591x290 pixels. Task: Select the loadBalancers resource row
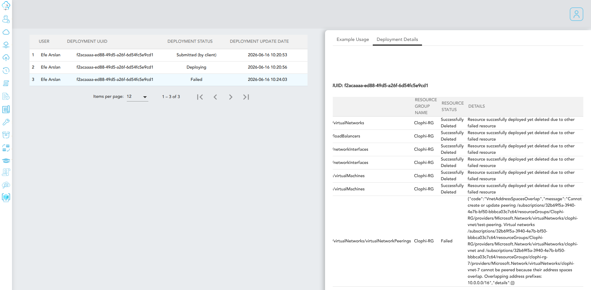(x=458, y=136)
